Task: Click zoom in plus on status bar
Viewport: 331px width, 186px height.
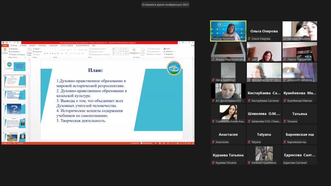Action: (186, 143)
